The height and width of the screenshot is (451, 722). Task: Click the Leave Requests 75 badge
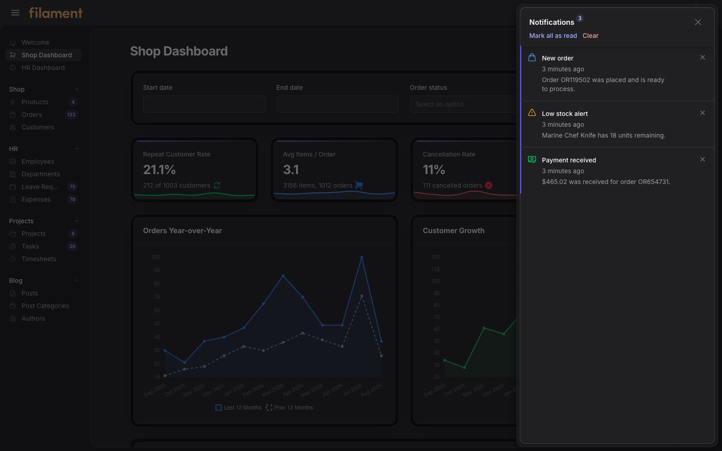pyautogui.click(x=72, y=187)
